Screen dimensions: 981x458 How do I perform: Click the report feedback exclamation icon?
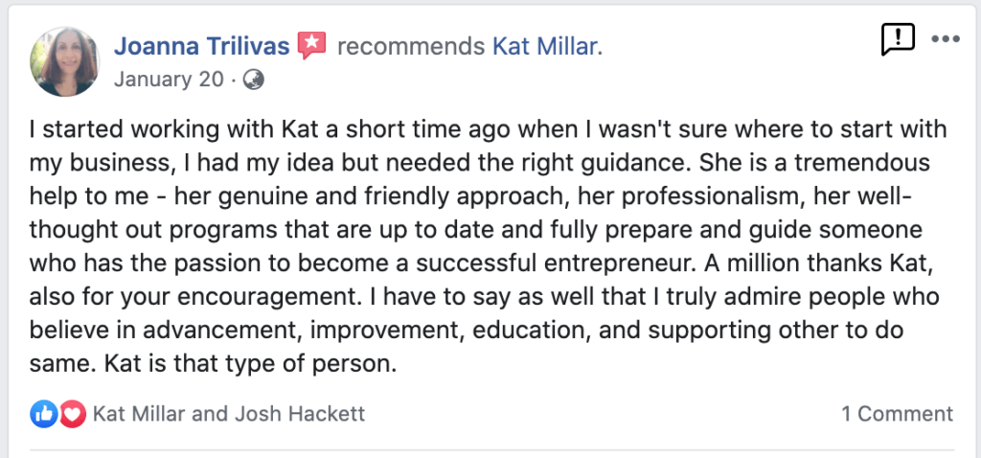tap(897, 39)
